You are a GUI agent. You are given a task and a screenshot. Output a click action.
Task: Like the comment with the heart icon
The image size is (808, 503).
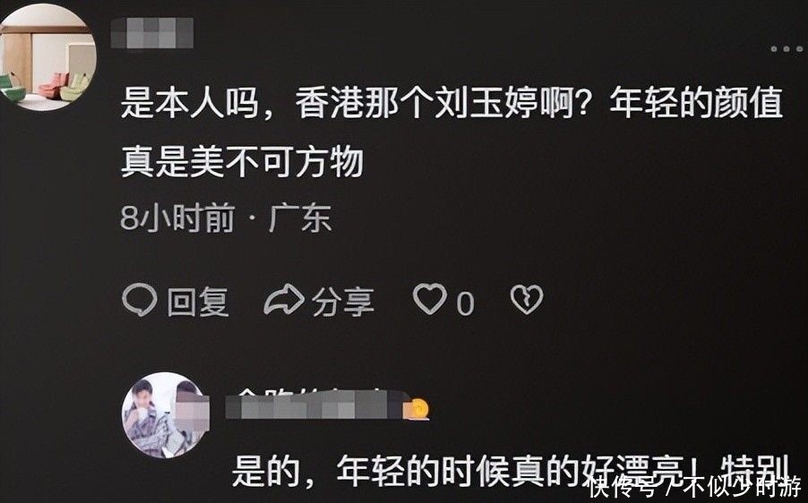click(x=430, y=299)
